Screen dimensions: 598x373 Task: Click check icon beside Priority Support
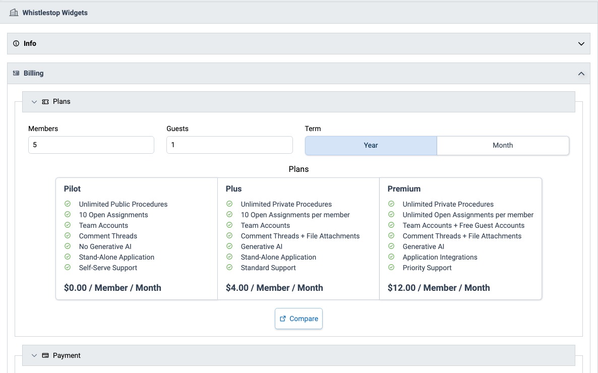[x=391, y=267]
